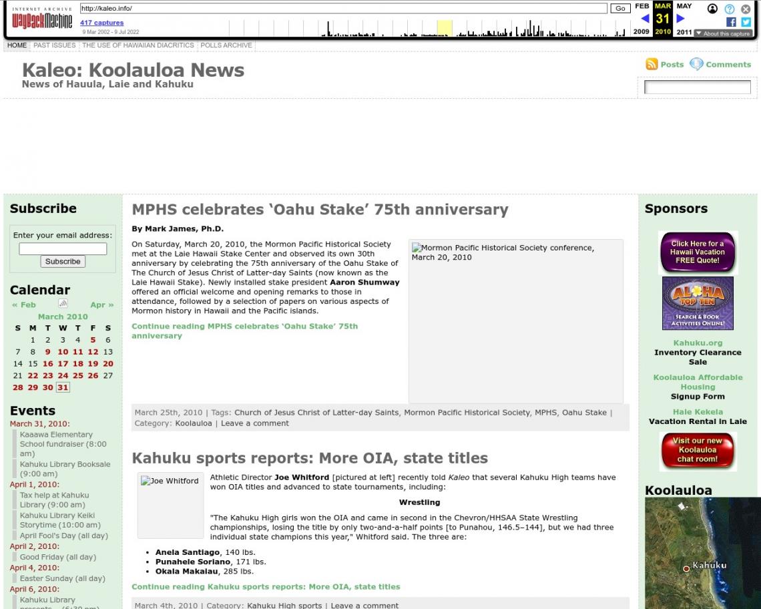
Task: Click the Go button in Wayback bar
Action: pos(620,8)
